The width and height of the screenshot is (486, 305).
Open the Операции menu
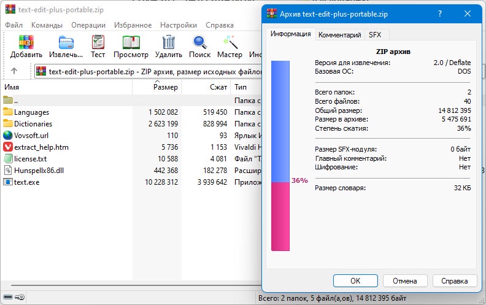click(x=88, y=25)
